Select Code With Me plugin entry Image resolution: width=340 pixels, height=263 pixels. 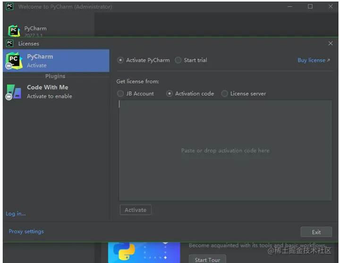pos(56,91)
